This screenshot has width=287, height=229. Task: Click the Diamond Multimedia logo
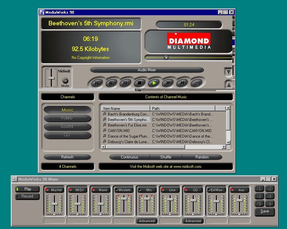tap(189, 41)
